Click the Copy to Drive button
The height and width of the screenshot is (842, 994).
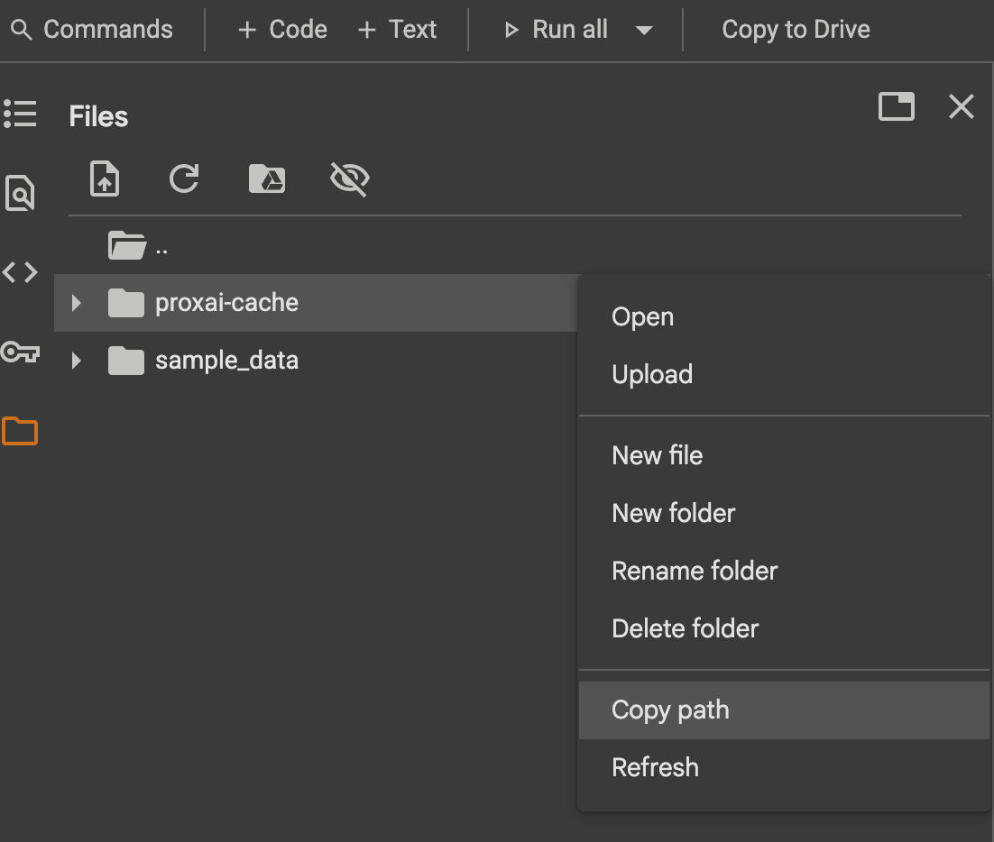click(x=796, y=30)
